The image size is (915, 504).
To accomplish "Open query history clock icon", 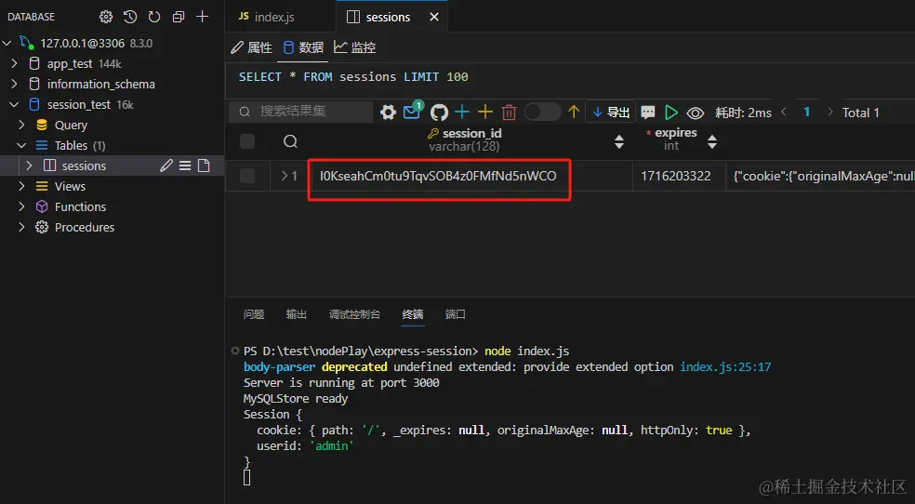I will (x=130, y=17).
